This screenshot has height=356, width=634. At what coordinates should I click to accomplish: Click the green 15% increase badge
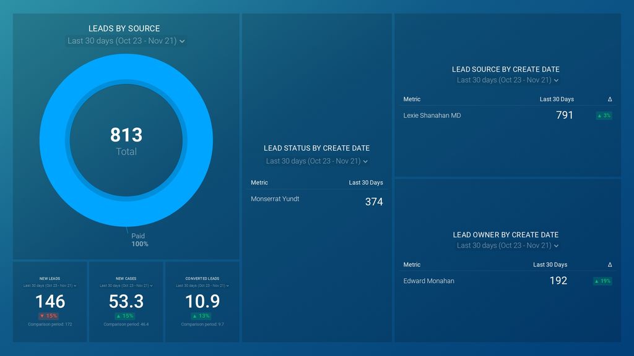[x=124, y=316]
